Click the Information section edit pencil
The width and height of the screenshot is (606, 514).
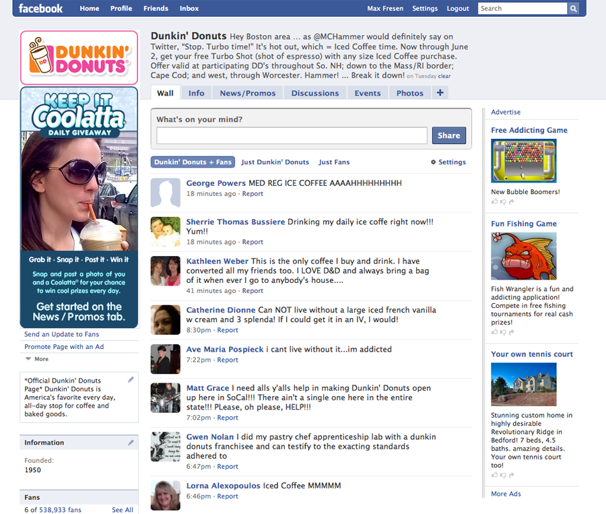[131, 442]
